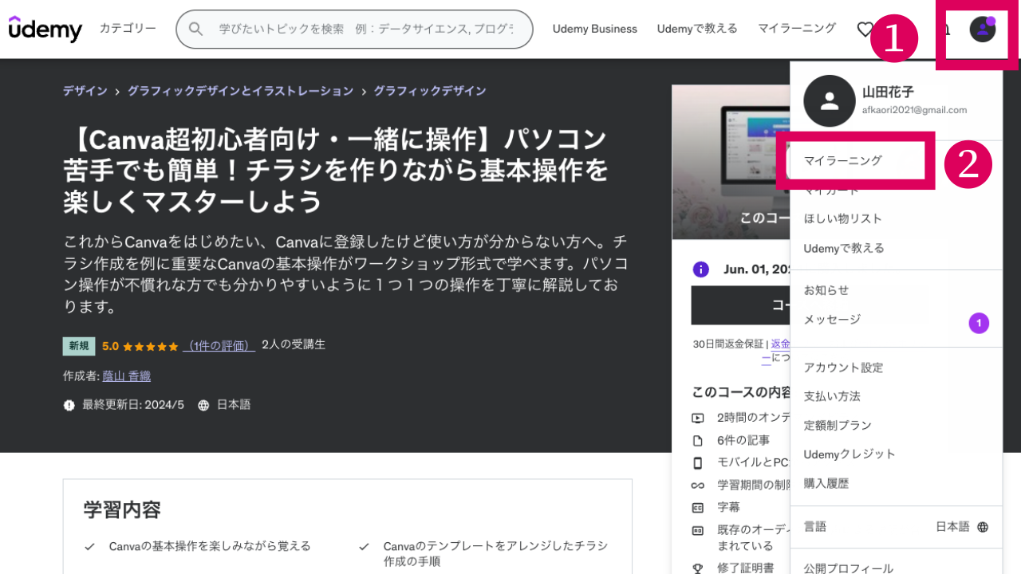Open アカウント設定 from the account menu
The image size is (1021, 574).
coord(843,368)
